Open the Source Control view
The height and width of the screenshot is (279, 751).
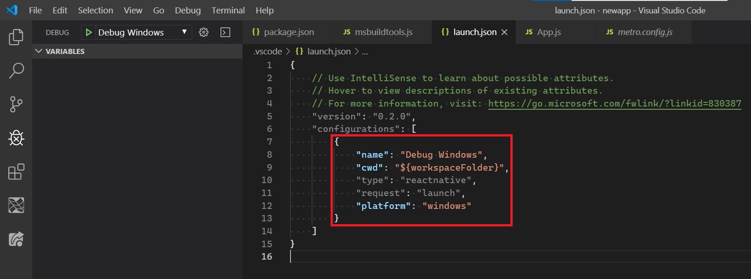pos(16,104)
